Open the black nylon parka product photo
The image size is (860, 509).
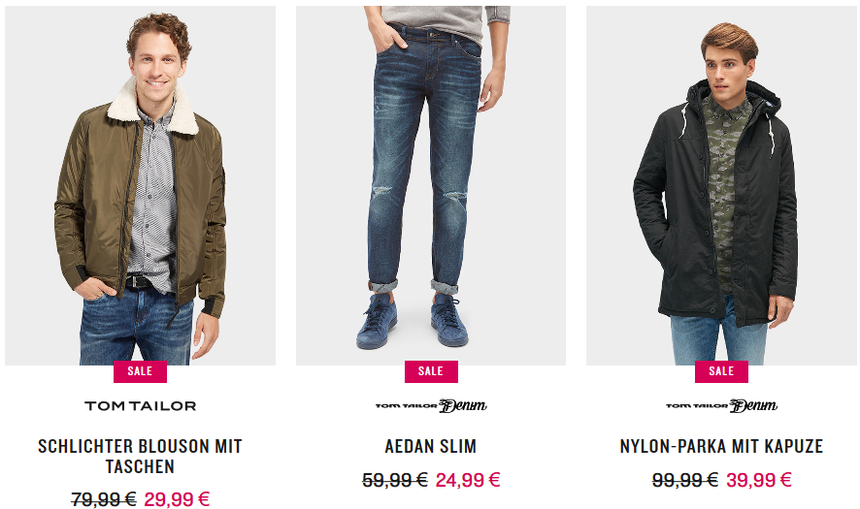coord(721,185)
